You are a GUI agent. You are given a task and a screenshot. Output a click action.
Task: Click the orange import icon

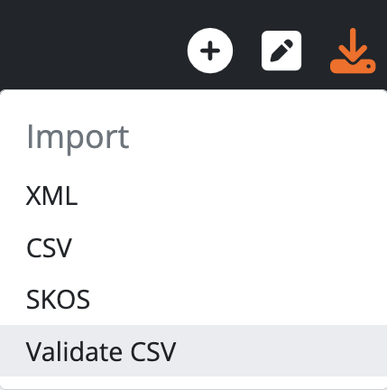pos(353,51)
